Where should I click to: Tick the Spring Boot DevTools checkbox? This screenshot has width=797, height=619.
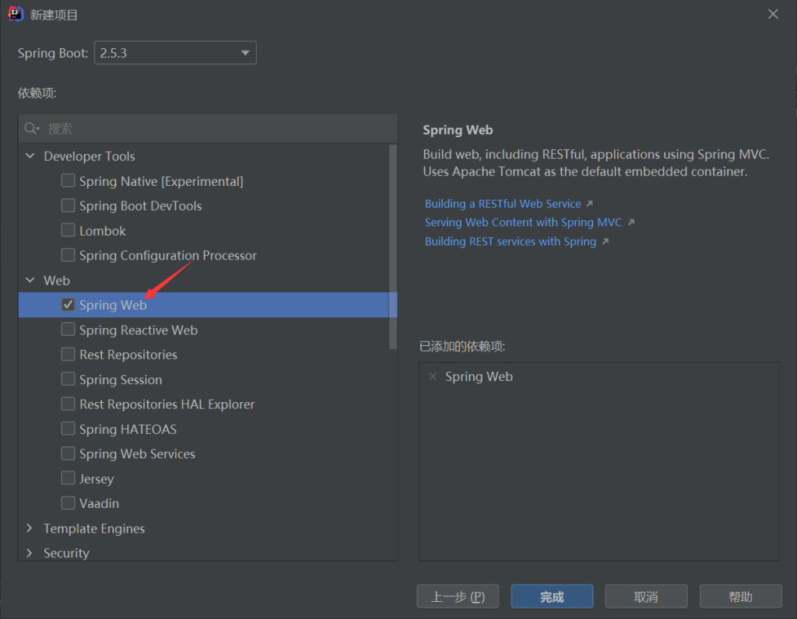tap(68, 206)
